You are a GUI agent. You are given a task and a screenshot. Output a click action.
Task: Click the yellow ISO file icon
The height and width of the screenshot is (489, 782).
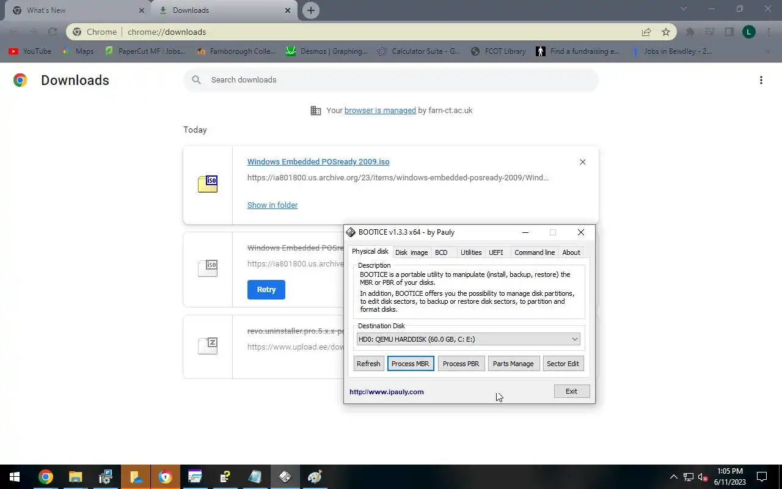208,183
